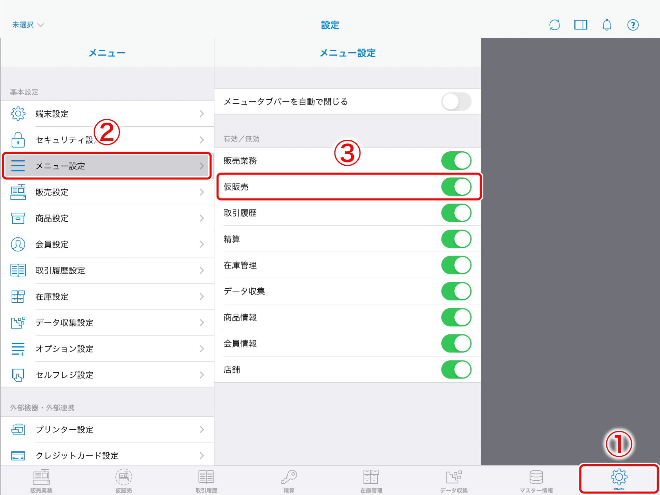The height and width of the screenshot is (495, 660).
Task: Click the sync refresh icon
Action: click(x=554, y=25)
